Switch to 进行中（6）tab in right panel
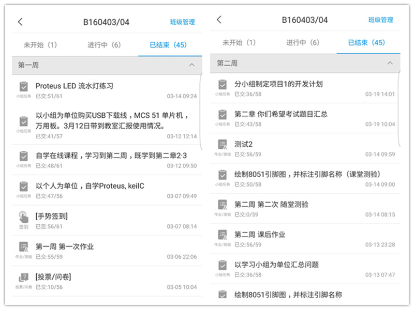This screenshot has height=310, width=414. tap(303, 42)
